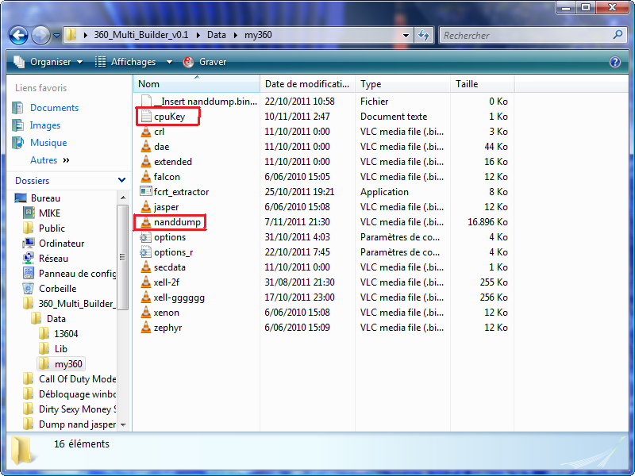Screen dimensions: 635x476
Task: Select the __Insert nanddump.bin blank file icon
Action: pos(146,102)
